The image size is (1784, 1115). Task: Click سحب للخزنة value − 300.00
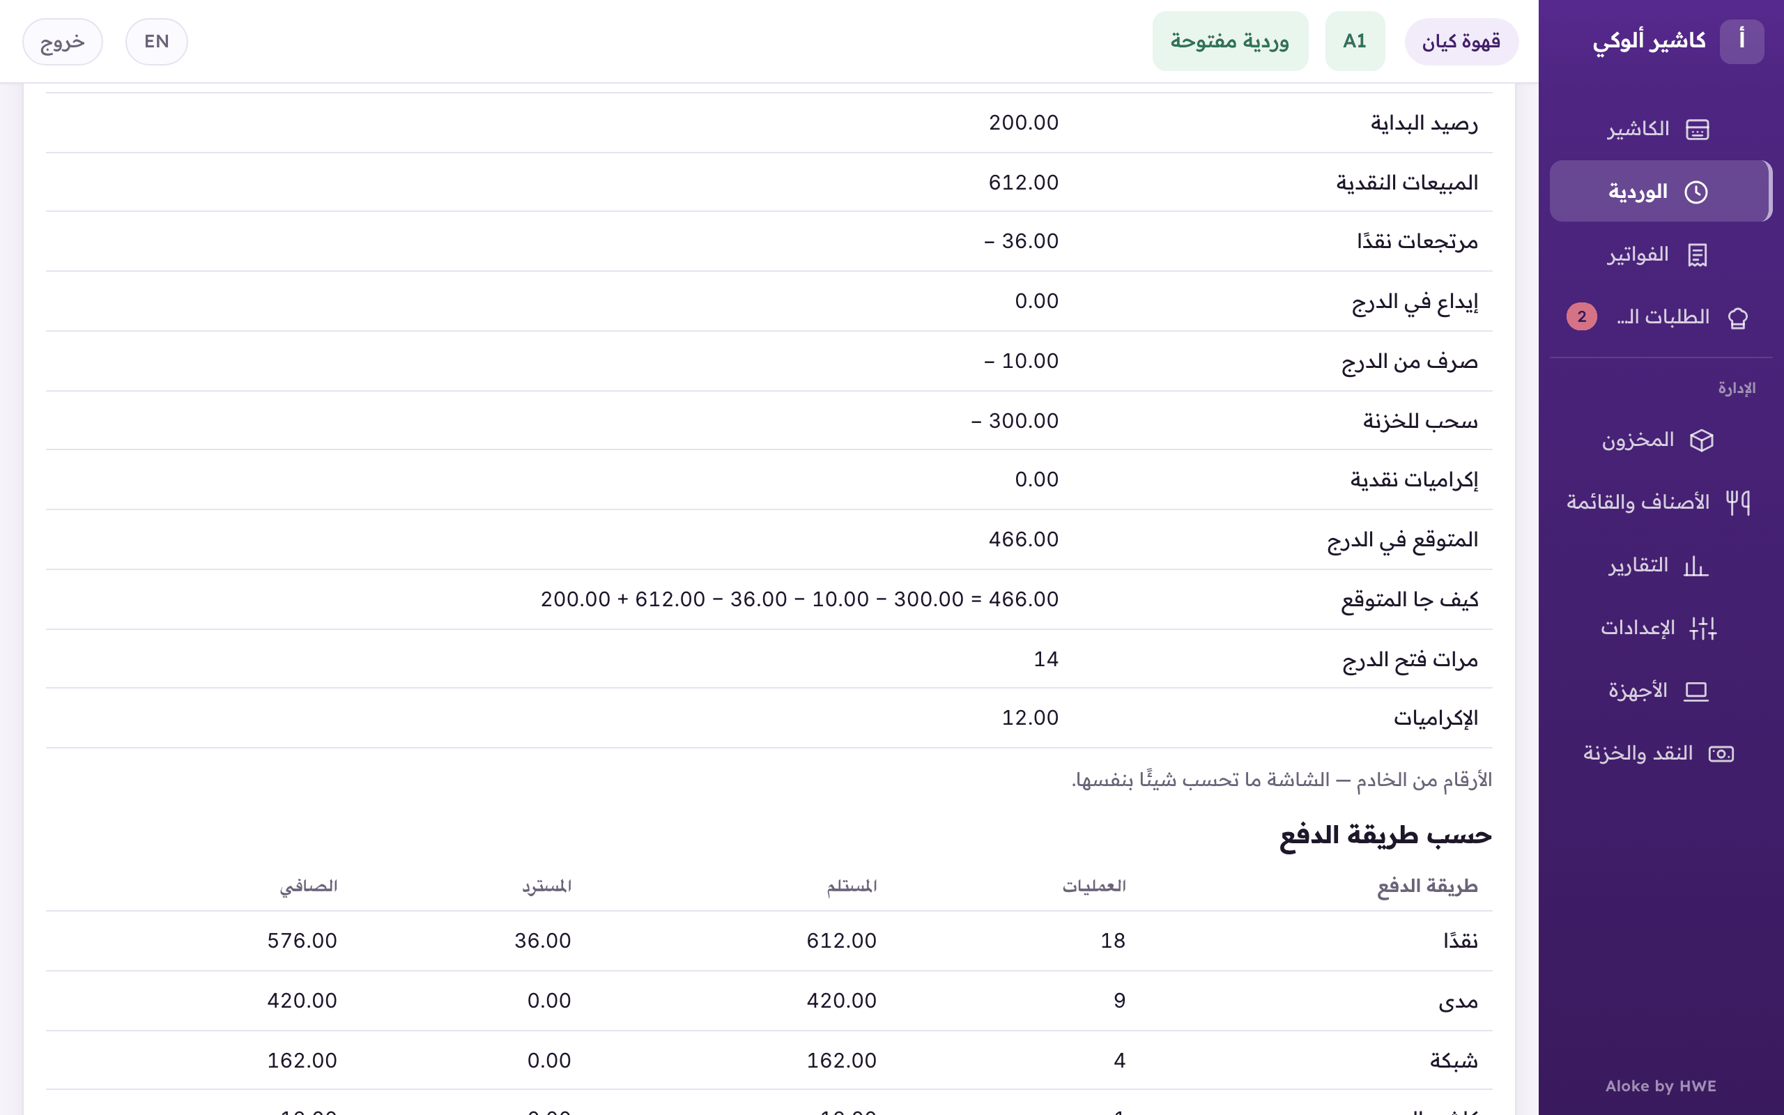[1015, 421]
